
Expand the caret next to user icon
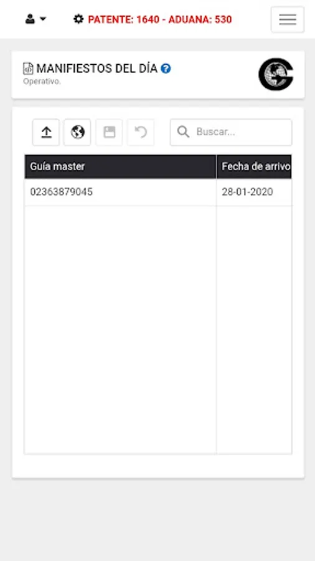click(x=43, y=19)
